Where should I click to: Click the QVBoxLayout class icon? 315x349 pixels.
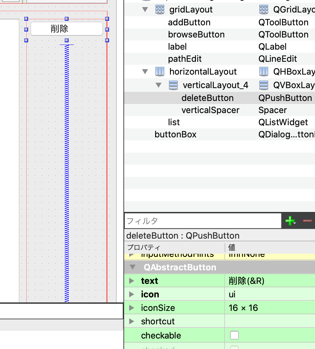coord(264,85)
